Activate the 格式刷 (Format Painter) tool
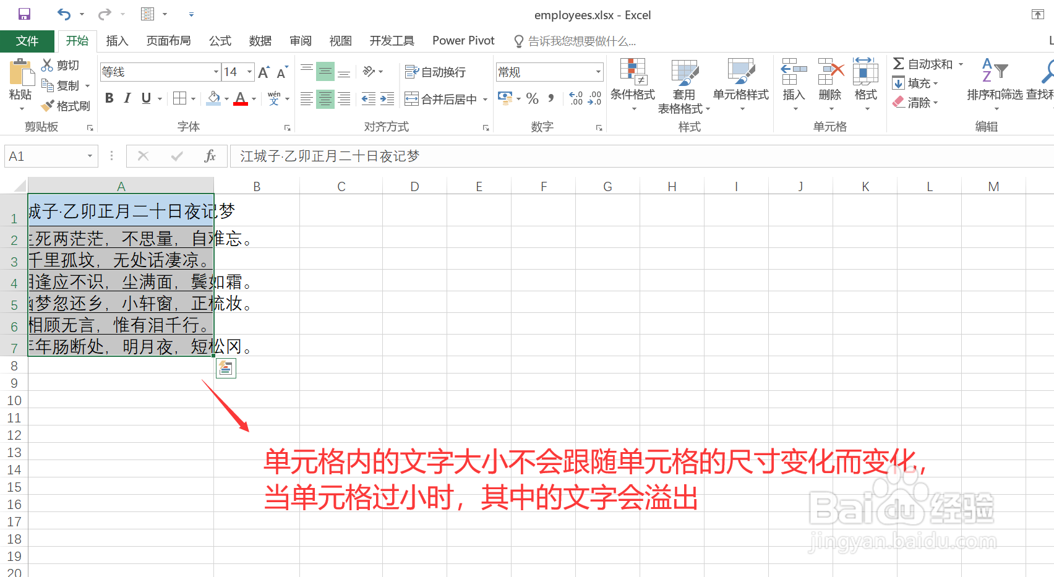The width and height of the screenshot is (1054, 577). point(66,105)
